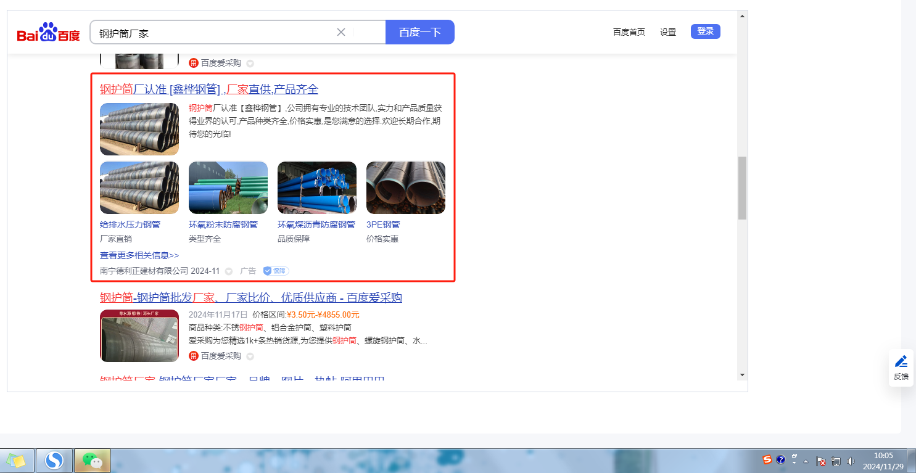Viewport: 916px width, 473px height.
Task: Show hidden tray icons arrow
Action: (806, 461)
